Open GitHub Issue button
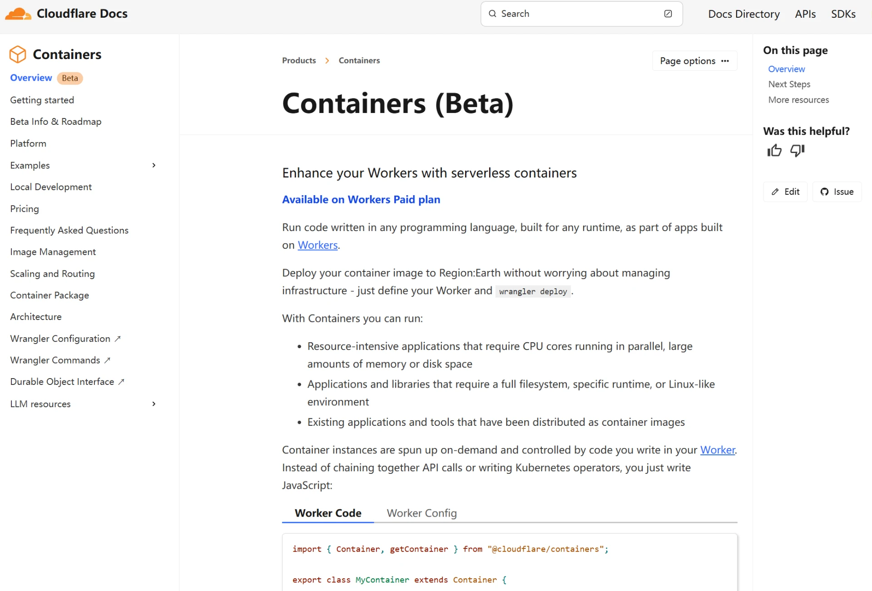Screen dimensions: 872x591 tap(837, 192)
